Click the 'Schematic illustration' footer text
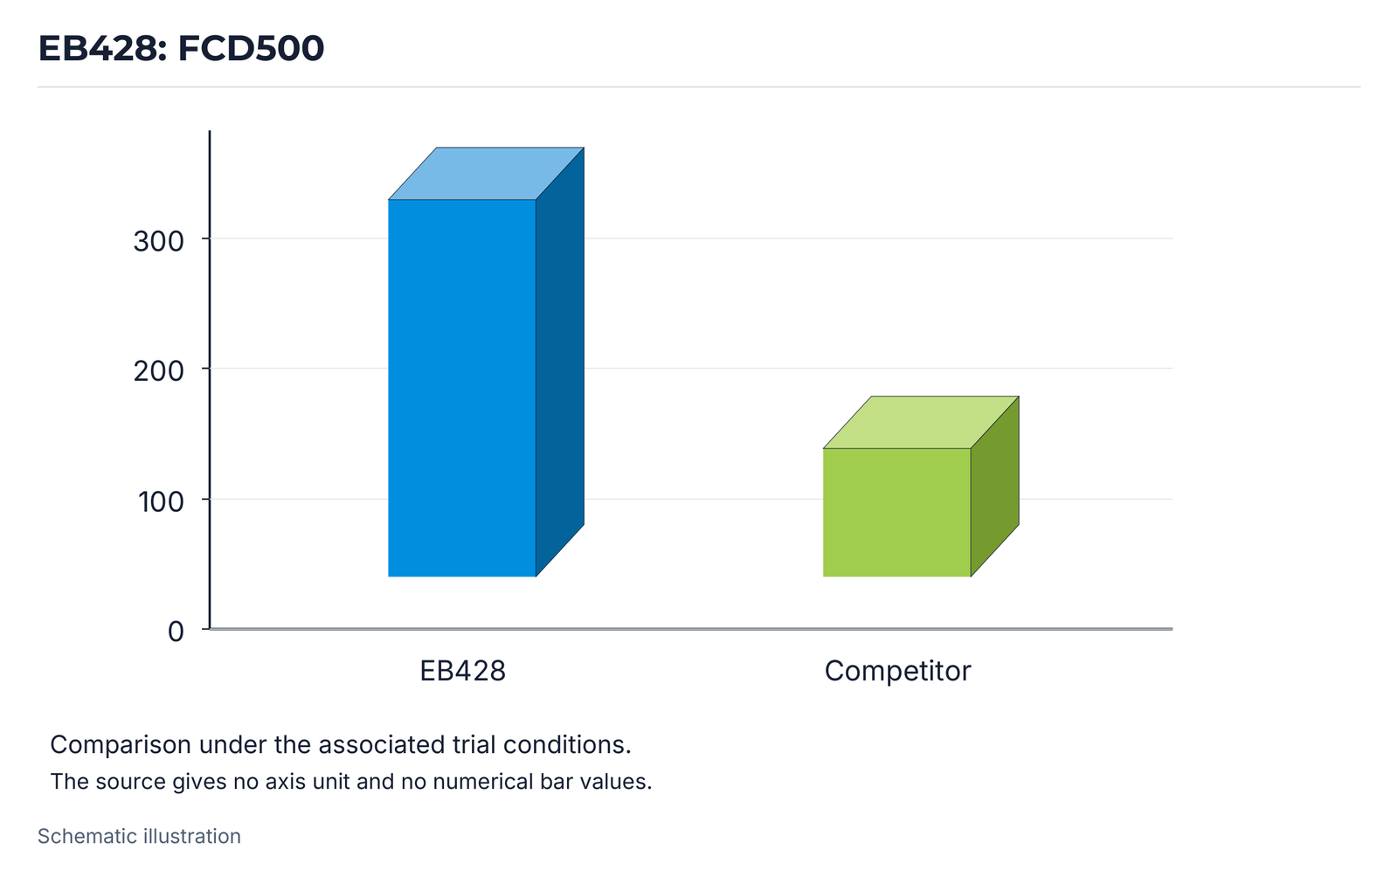The height and width of the screenshot is (870, 1398). [x=139, y=836]
